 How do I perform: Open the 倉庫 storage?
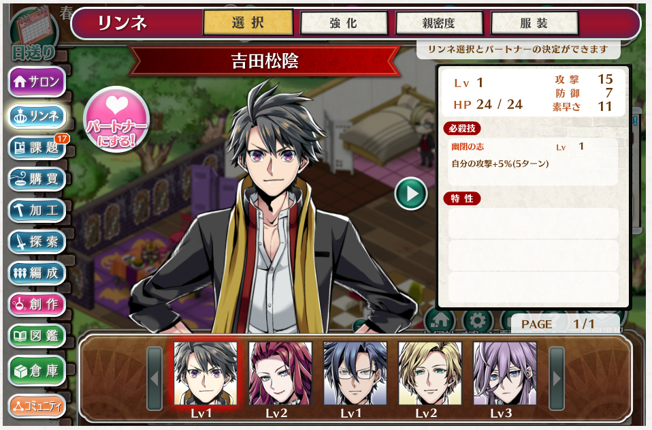pos(37,371)
